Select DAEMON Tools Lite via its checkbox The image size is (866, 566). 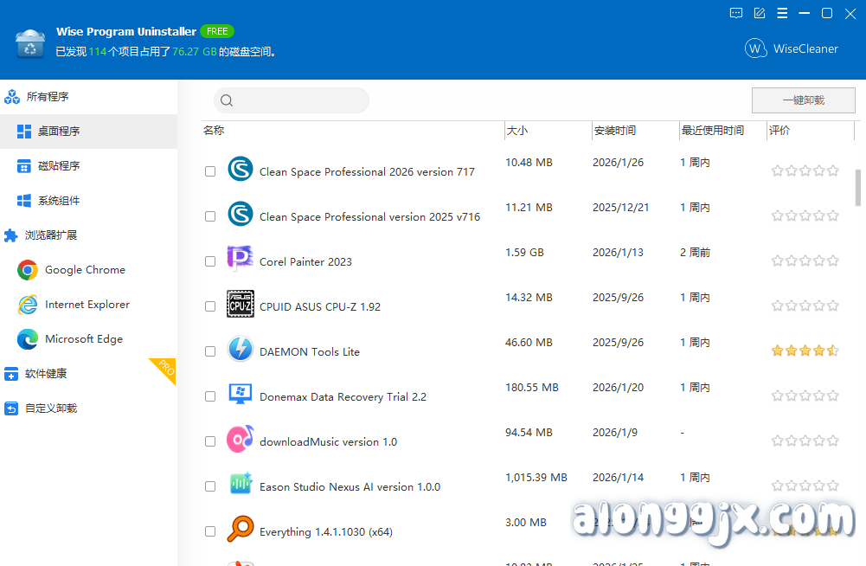point(210,351)
